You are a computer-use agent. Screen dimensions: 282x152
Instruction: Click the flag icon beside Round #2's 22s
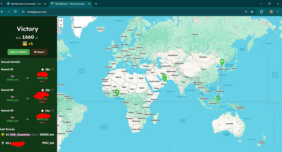click(53, 90)
